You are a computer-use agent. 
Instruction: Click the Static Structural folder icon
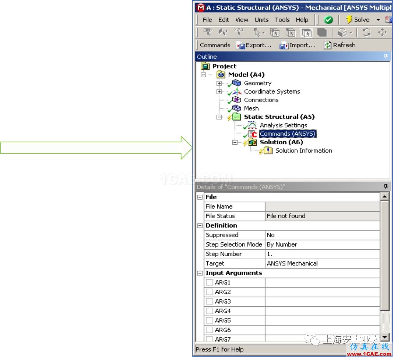coord(236,117)
